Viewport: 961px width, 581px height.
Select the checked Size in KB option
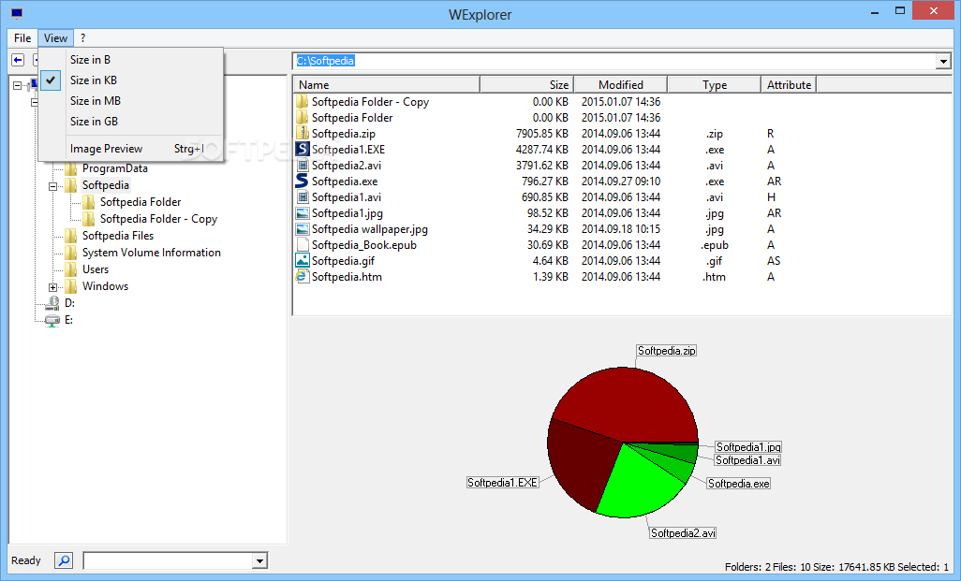(130, 80)
